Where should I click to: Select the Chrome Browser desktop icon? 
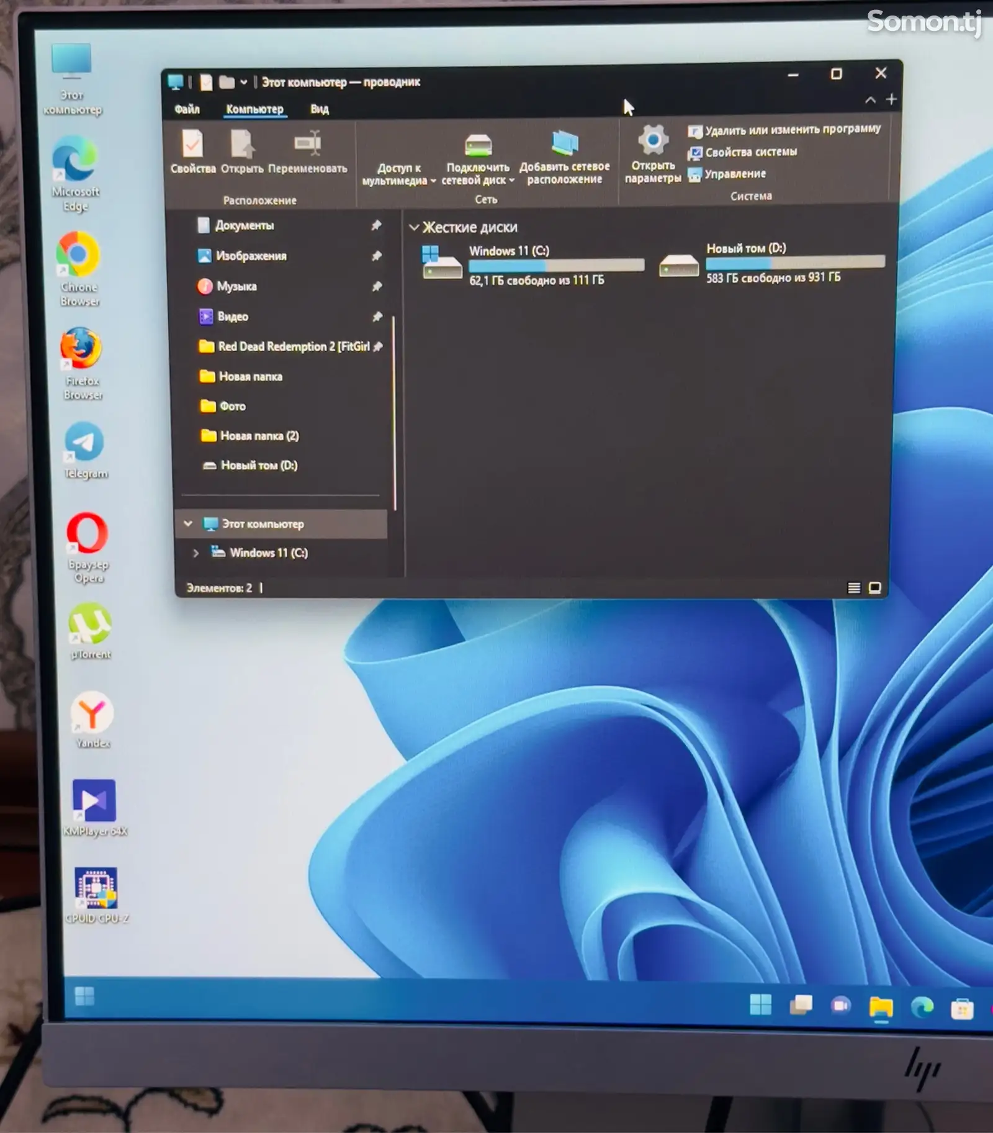click(79, 269)
